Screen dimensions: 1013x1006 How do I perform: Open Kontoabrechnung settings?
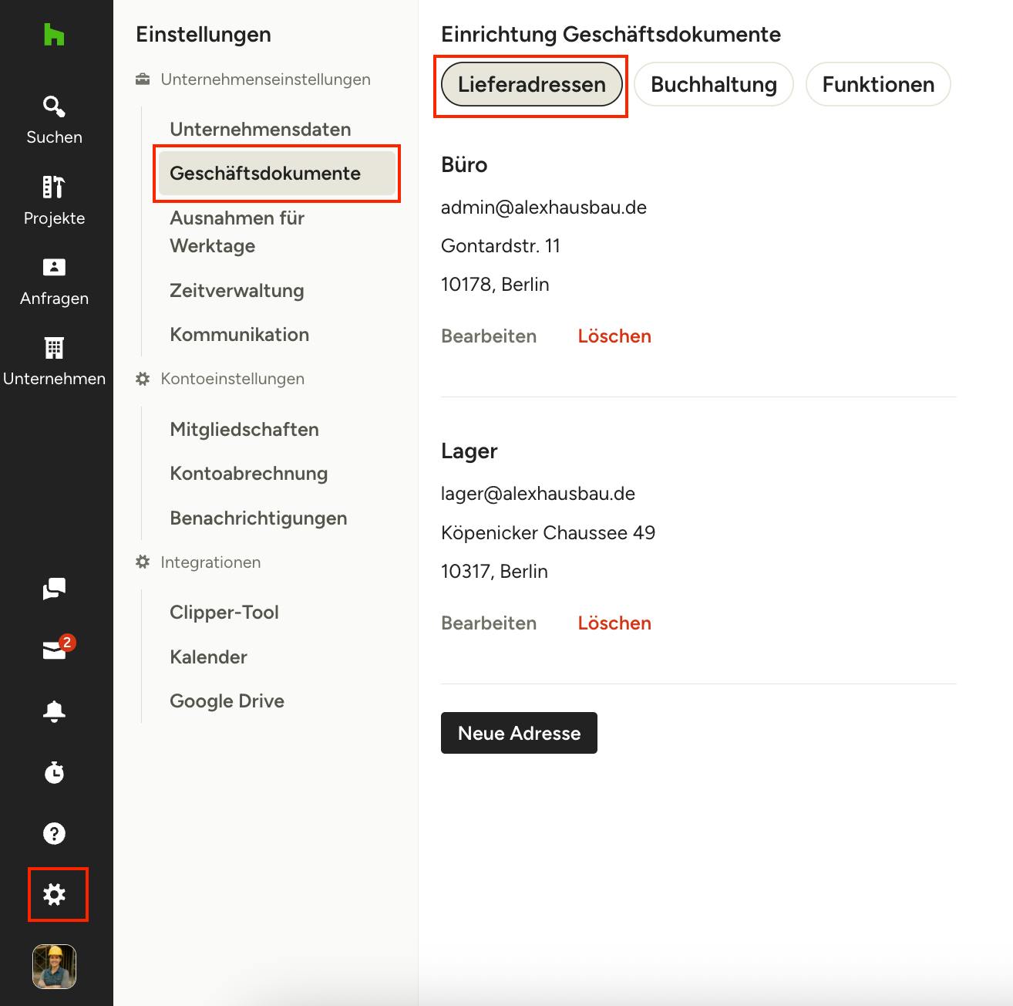pos(249,474)
